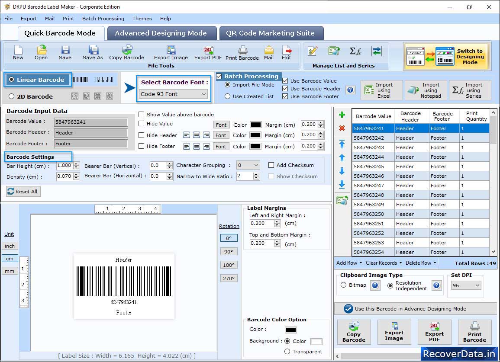The width and height of the screenshot is (500, 362).
Task: Click Export Image in File Tools
Action: 171,53
